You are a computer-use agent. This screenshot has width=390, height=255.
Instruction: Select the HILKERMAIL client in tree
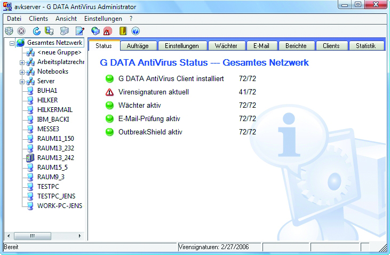tap(54, 109)
